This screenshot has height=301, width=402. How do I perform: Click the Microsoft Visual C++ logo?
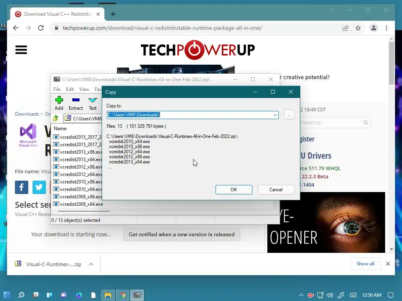28,135
